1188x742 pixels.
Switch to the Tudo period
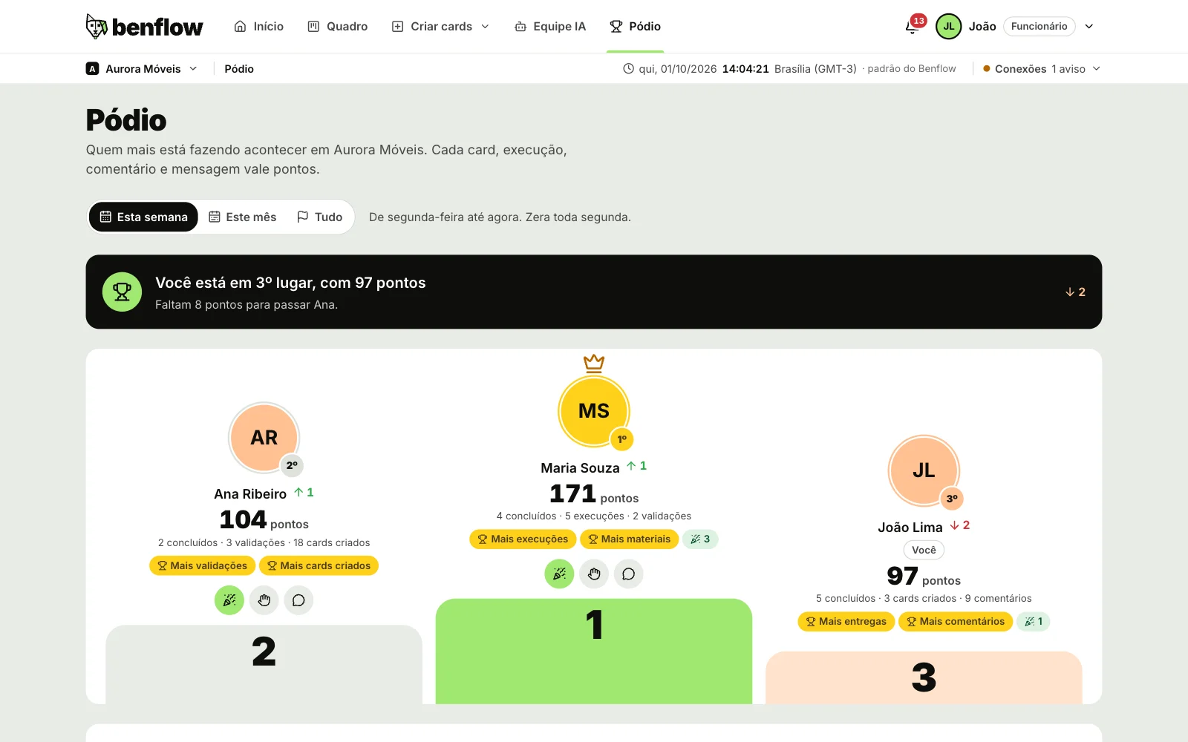click(x=320, y=217)
